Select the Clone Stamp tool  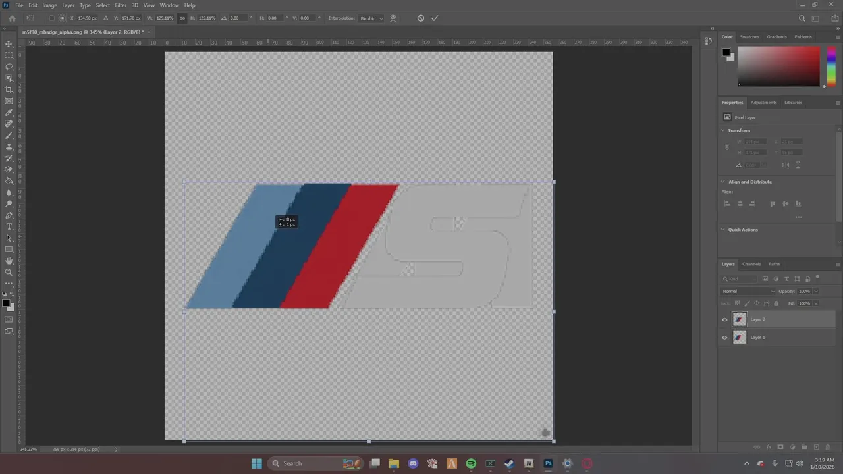pos(9,147)
